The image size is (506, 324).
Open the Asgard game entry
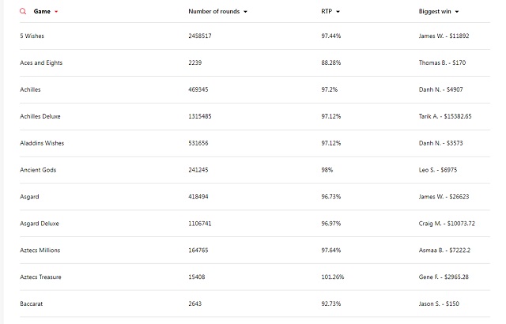click(x=29, y=197)
